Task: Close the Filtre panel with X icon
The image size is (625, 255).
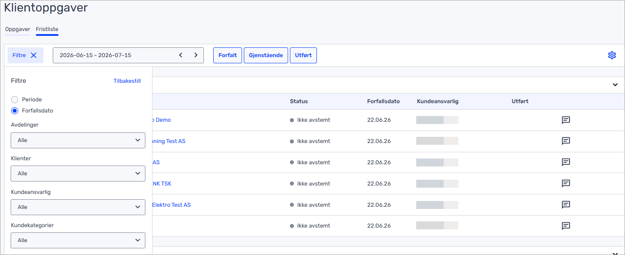Action: click(34, 55)
